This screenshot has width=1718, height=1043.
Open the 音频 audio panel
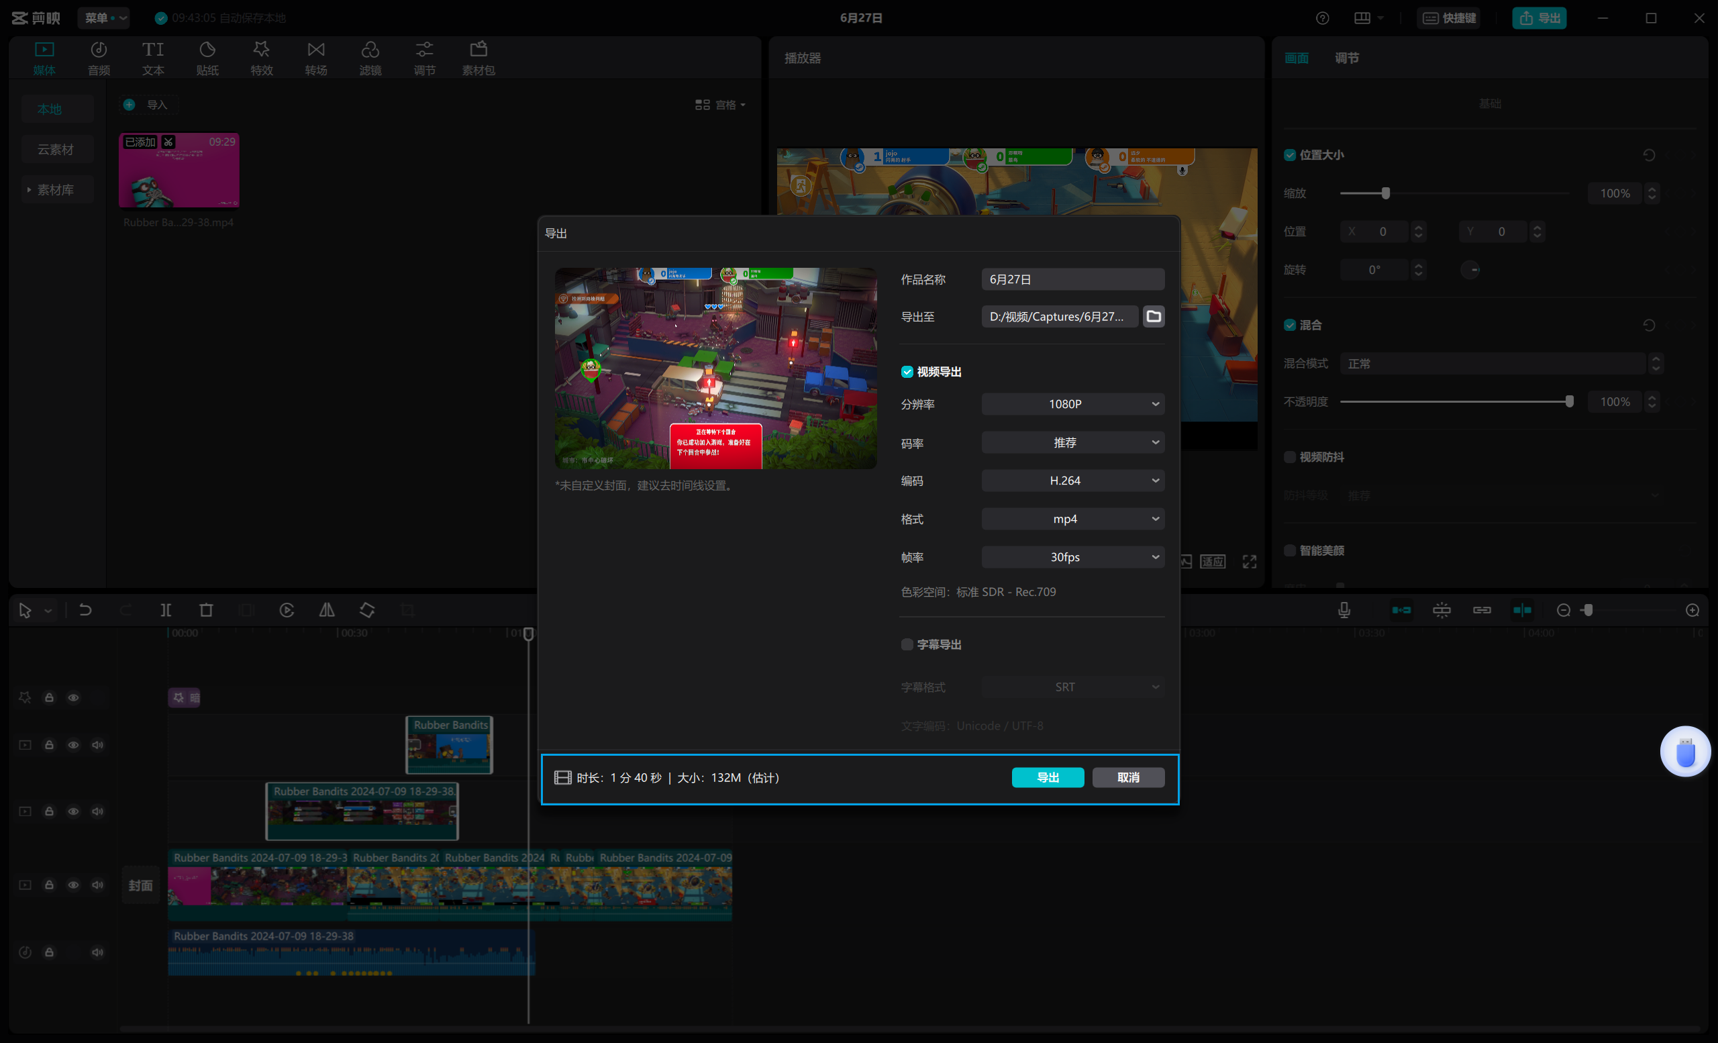99,58
